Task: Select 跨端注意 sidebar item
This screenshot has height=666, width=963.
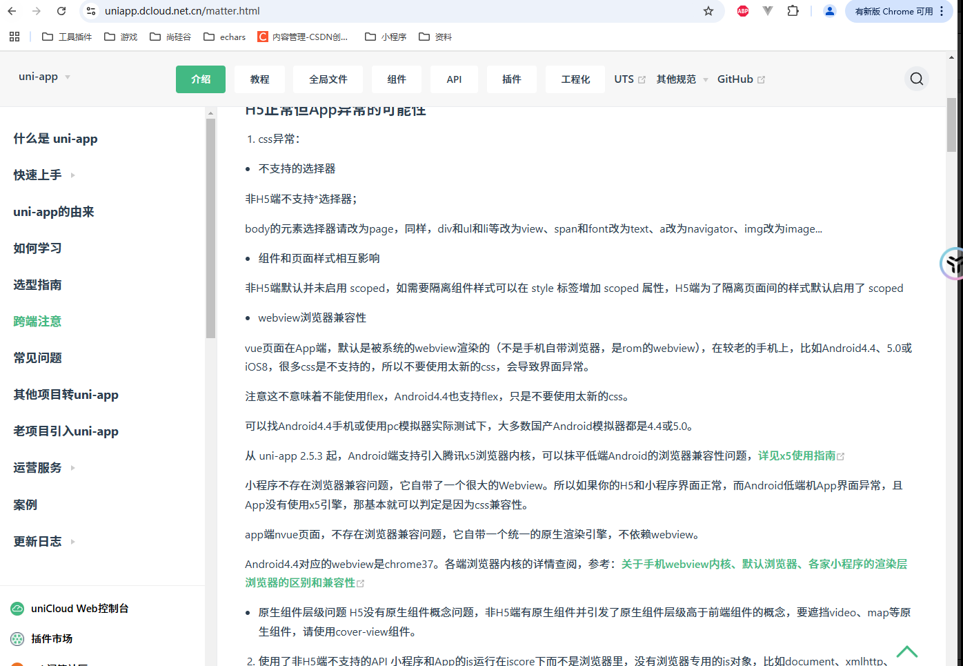Action: [37, 322]
